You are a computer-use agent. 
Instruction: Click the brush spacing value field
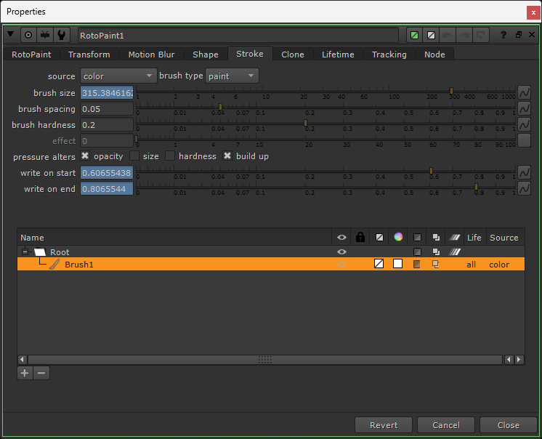tap(107, 109)
